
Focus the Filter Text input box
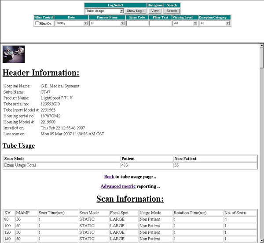(160, 23)
